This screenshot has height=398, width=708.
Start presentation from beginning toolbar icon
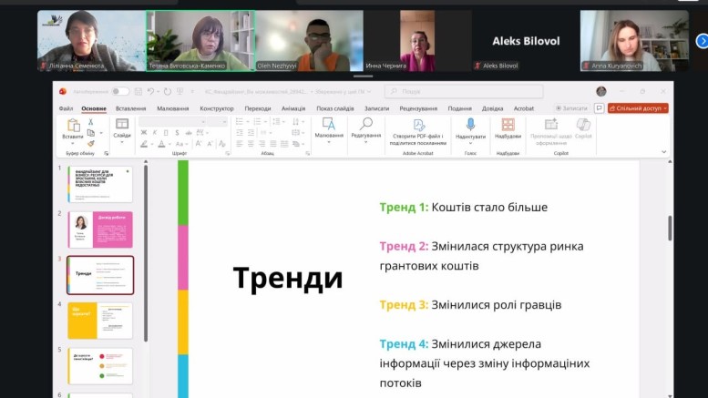tap(180, 92)
